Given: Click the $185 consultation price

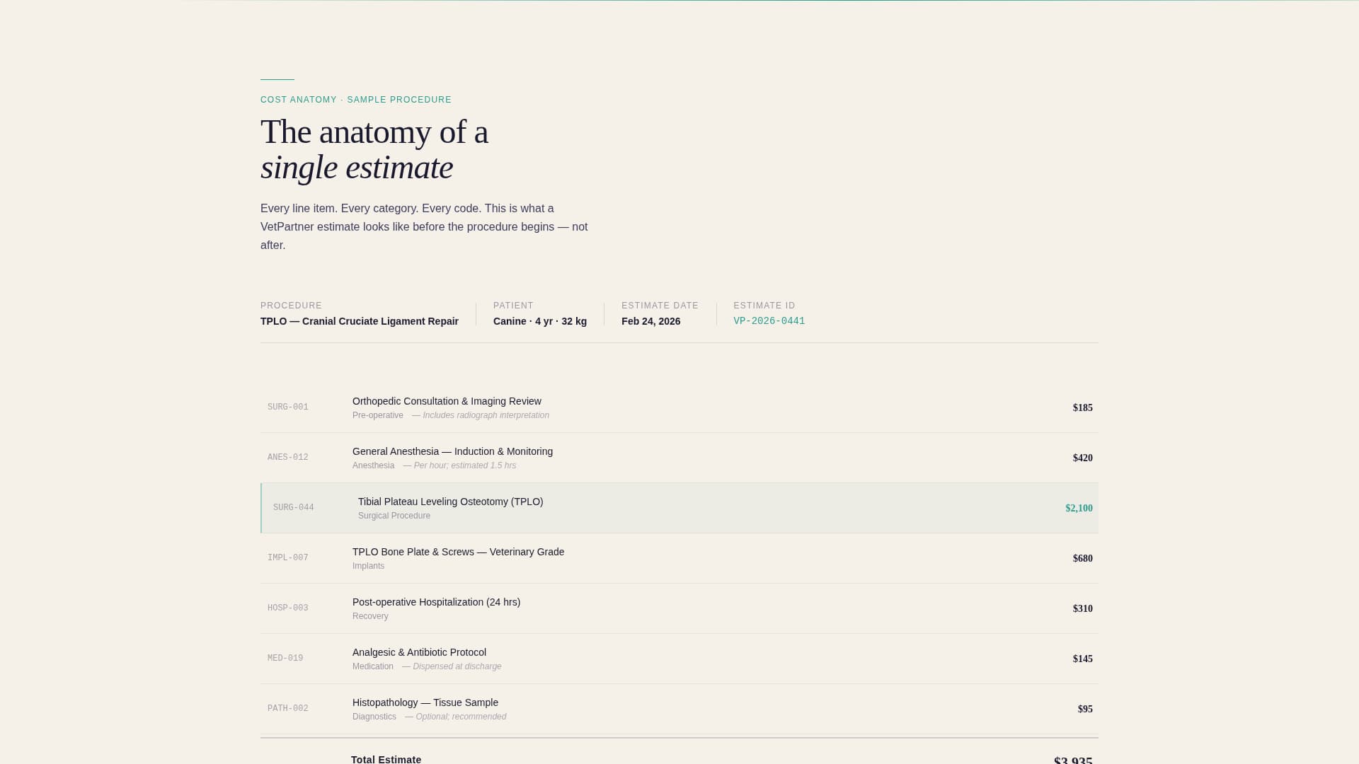Looking at the screenshot, I should [1082, 407].
